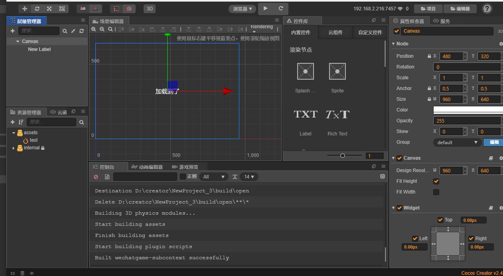Click the collapse-all icon in hierarchy panel

point(73,31)
